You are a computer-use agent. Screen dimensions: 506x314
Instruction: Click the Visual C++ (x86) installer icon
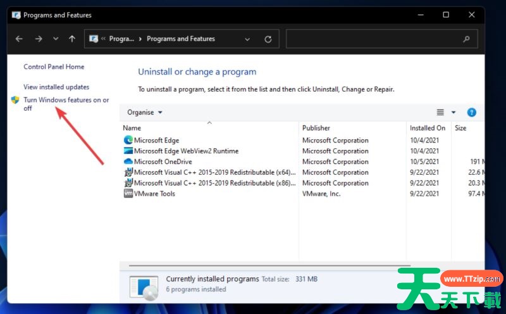coord(128,183)
